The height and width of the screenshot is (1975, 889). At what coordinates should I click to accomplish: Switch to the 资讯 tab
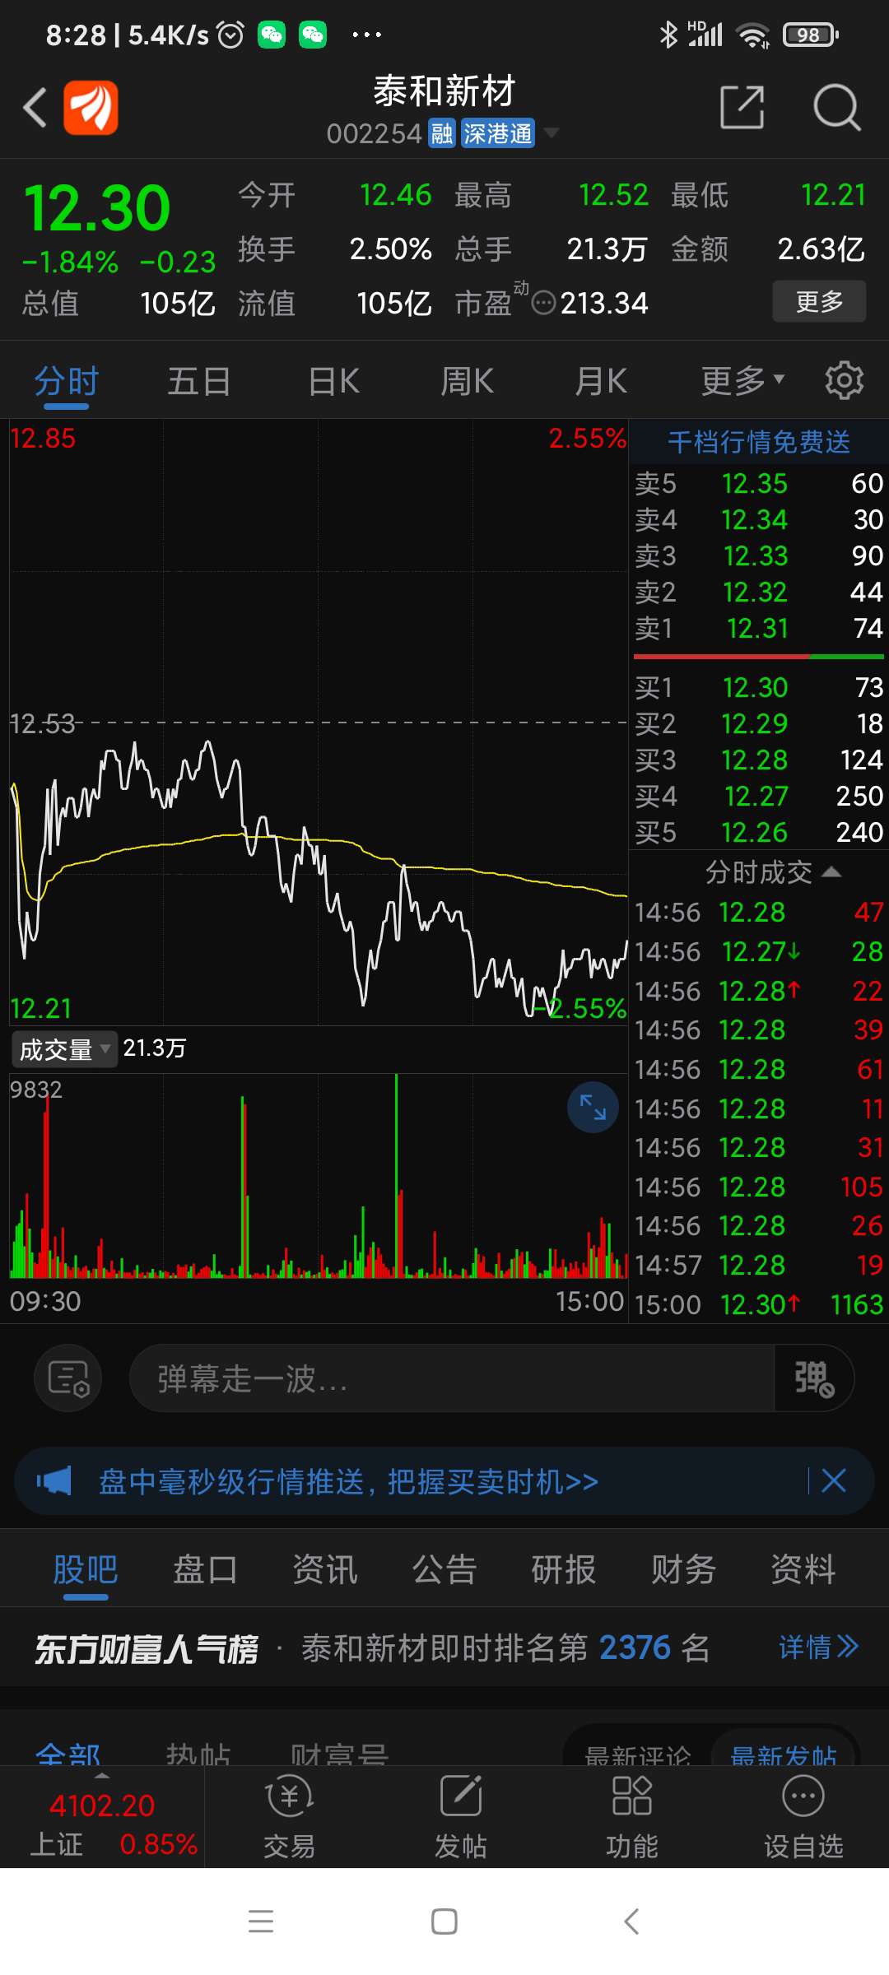(325, 1569)
